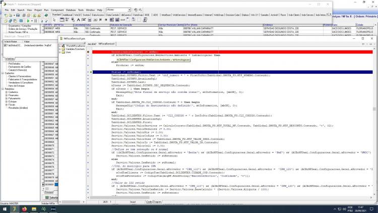Click the New item toolbar icon

coord(6,16)
